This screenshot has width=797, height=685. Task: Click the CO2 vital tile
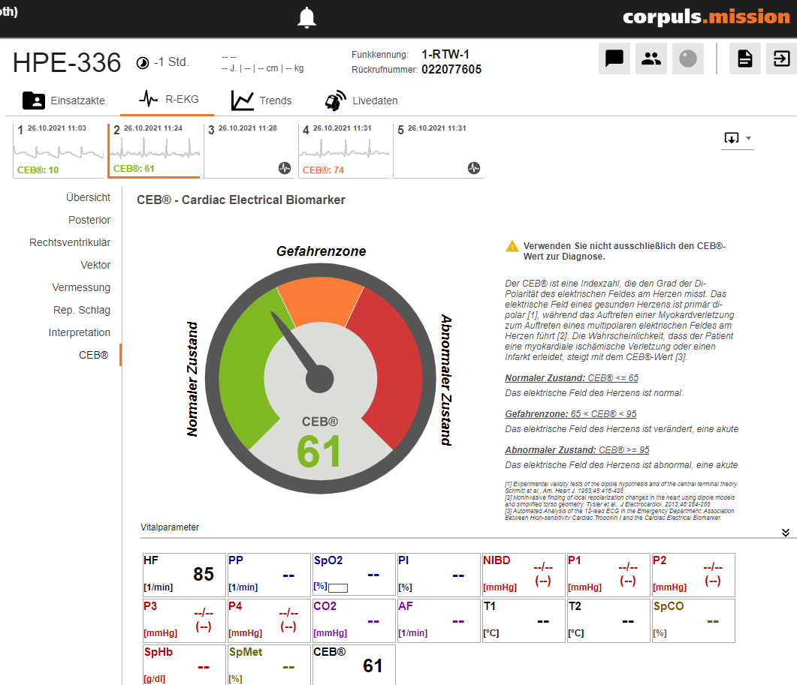pos(354,620)
